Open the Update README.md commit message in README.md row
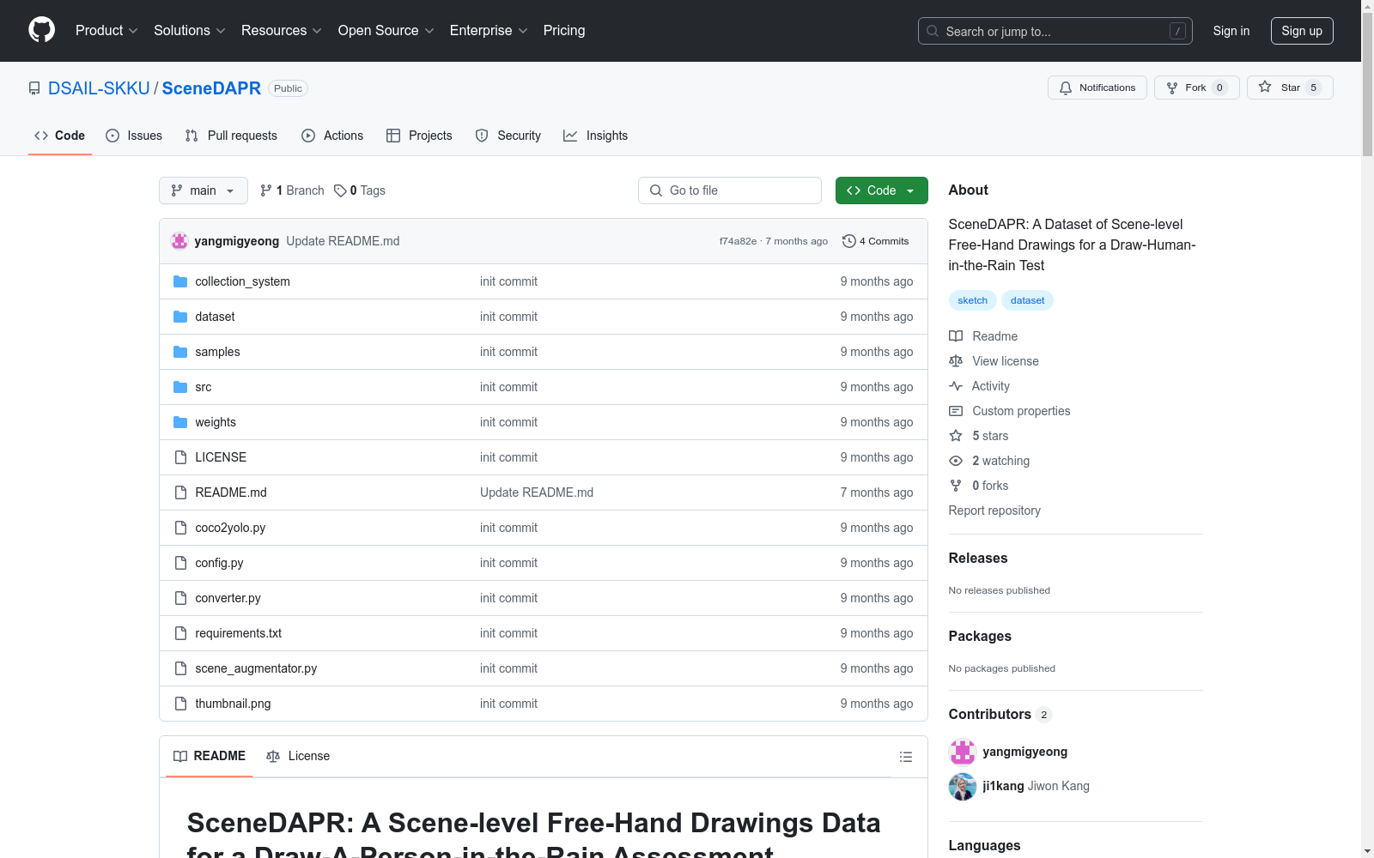1374x858 pixels. (x=537, y=492)
